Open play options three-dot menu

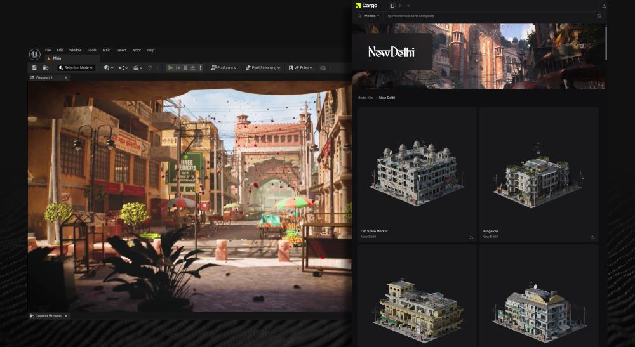(200, 67)
